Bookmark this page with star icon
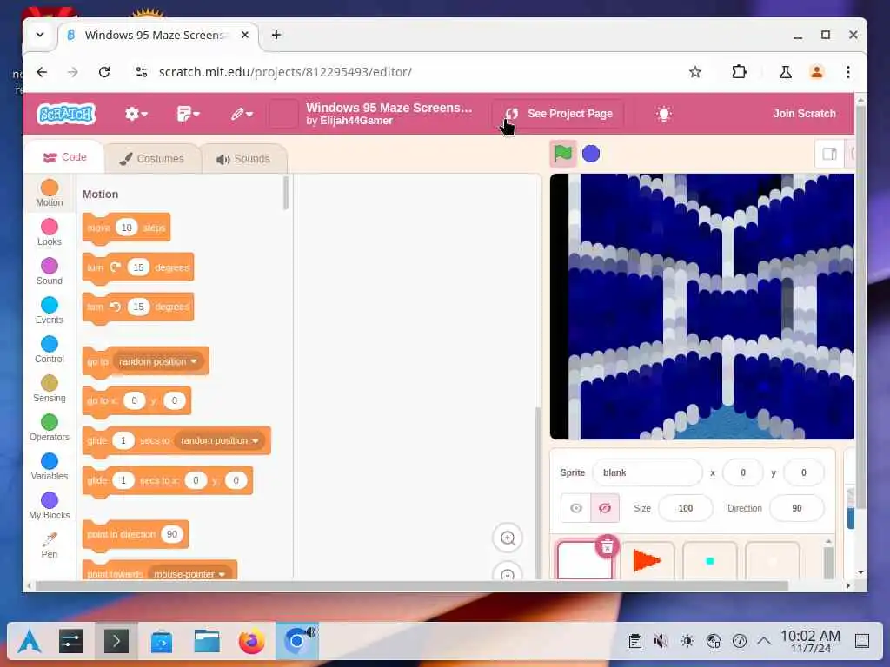 coord(694,72)
